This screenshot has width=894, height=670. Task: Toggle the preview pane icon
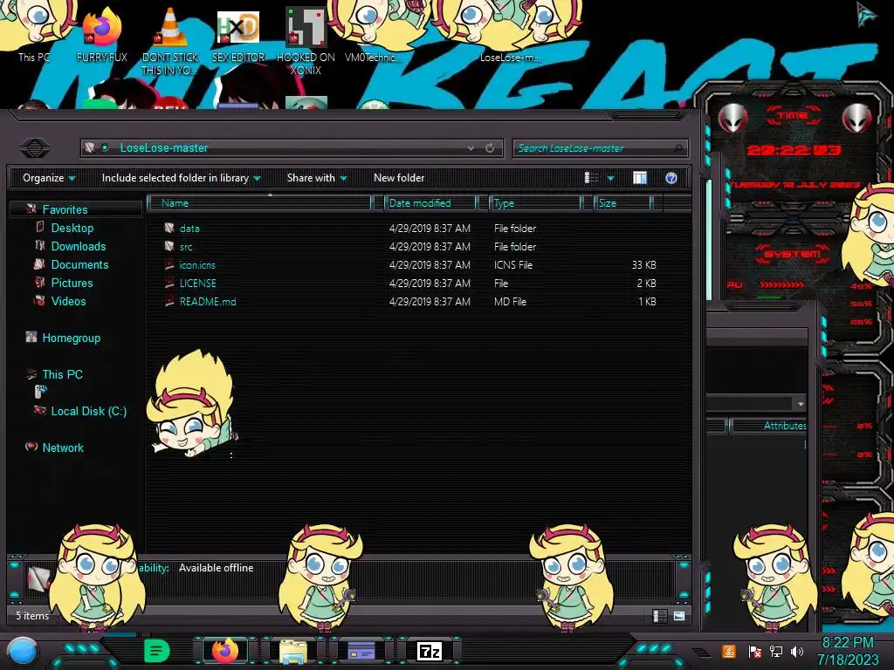[640, 178]
